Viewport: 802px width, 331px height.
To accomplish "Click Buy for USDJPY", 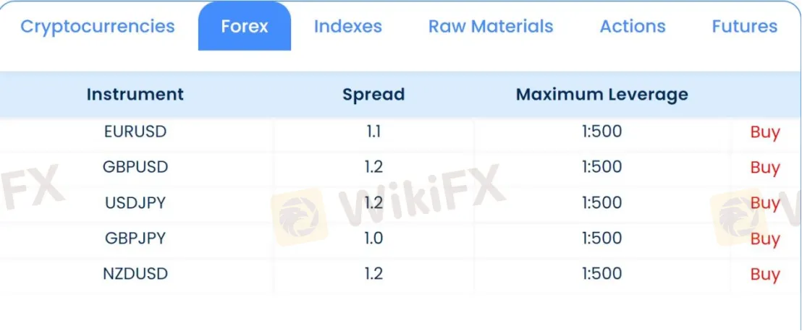I will [x=764, y=203].
